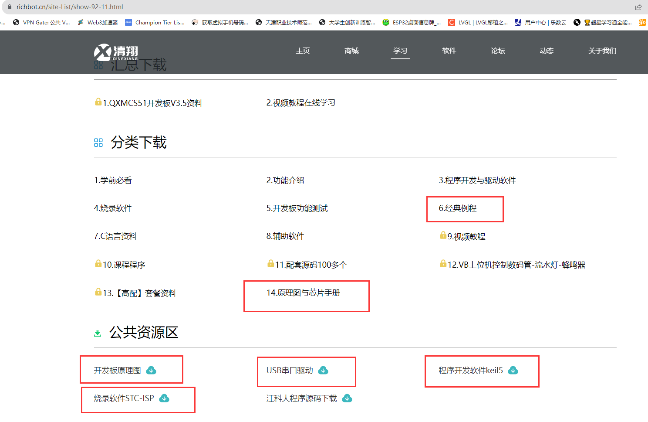The height and width of the screenshot is (422, 648).
Task: Open the Web3加速器 bookmark
Action: pyautogui.click(x=98, y=22)
